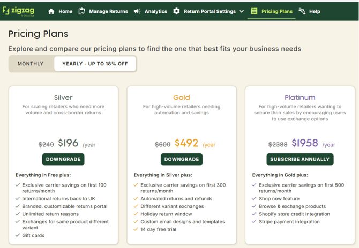
Task: Click 'Everything in Gold plus:' heading
Action: [x=280, y=175]
